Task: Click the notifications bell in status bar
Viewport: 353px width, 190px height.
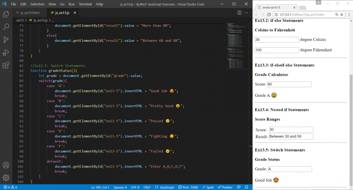Action: pos(246,187)
